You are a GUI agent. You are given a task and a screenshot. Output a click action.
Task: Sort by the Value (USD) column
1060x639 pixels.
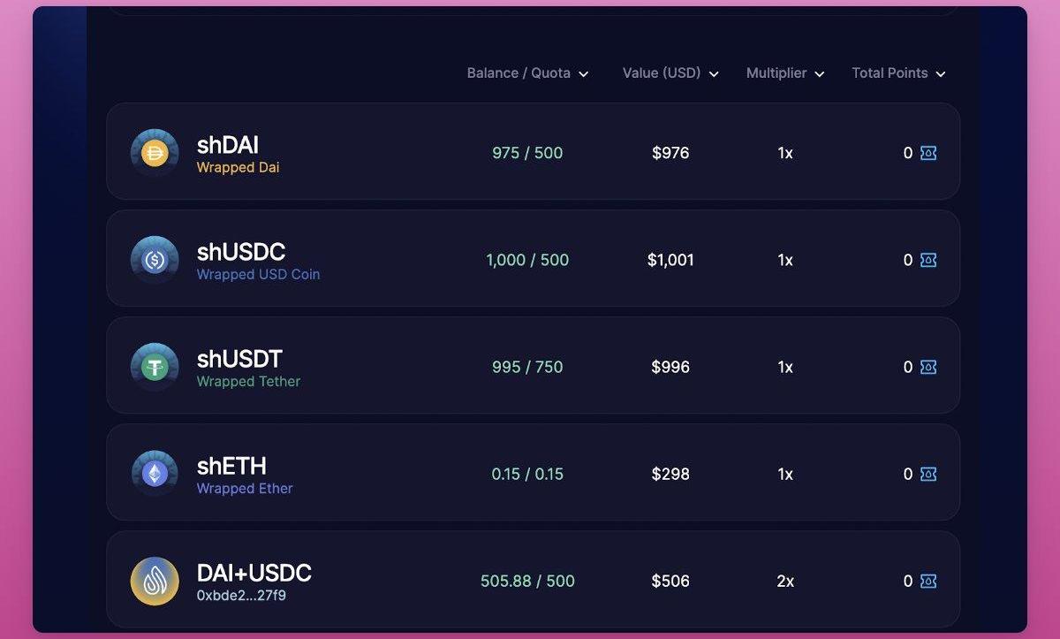click(x=670, y=73)
